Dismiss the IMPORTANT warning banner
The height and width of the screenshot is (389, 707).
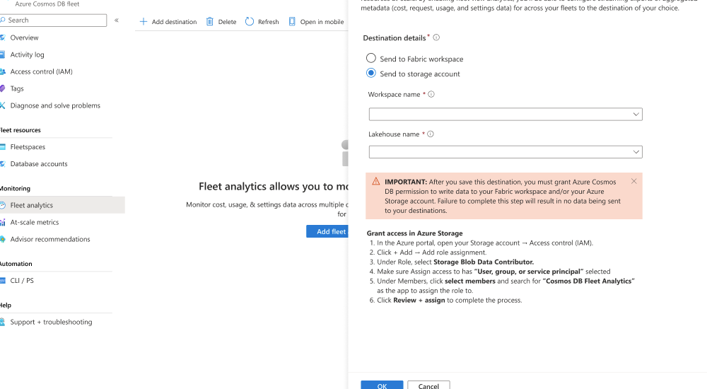(x=633, y=181)
